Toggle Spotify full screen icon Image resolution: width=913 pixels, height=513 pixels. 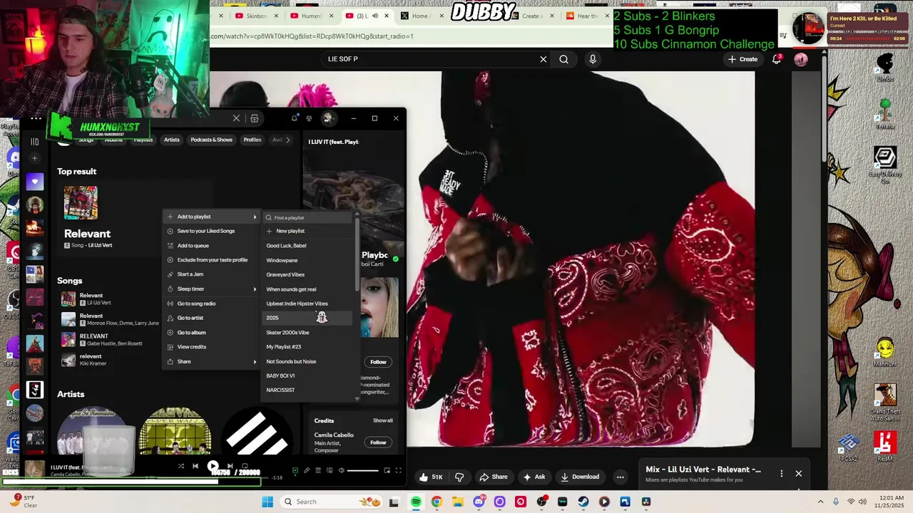(399, 470)
